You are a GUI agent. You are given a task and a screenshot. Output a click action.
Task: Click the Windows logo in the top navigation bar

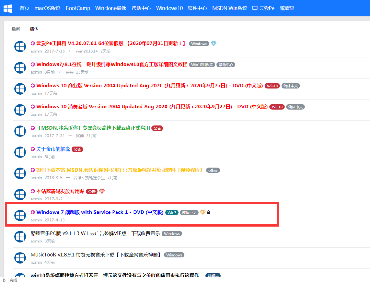pyautogui.click(x=8, y=8)
